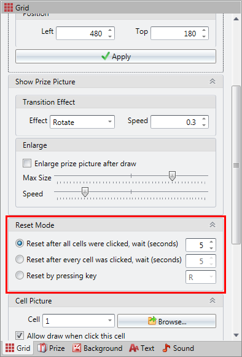Switch to the Grid tab
Viewport: 242px width, 357px height.
[18, 348]
